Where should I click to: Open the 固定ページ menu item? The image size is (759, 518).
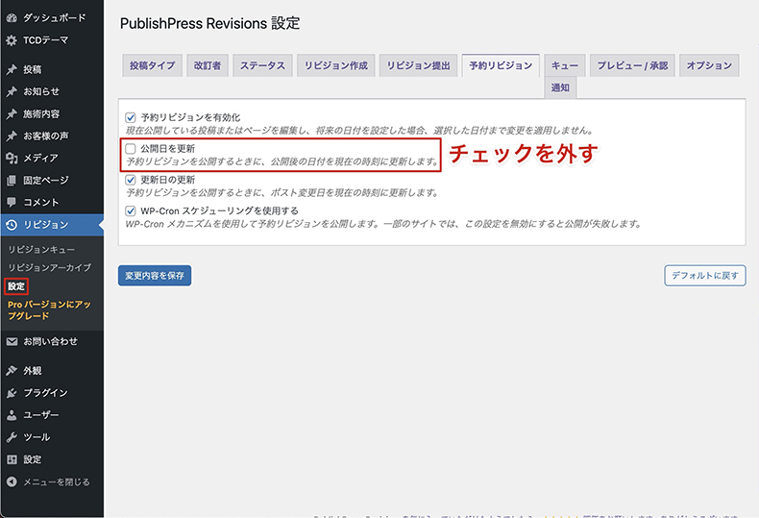(x=52, y=180)
